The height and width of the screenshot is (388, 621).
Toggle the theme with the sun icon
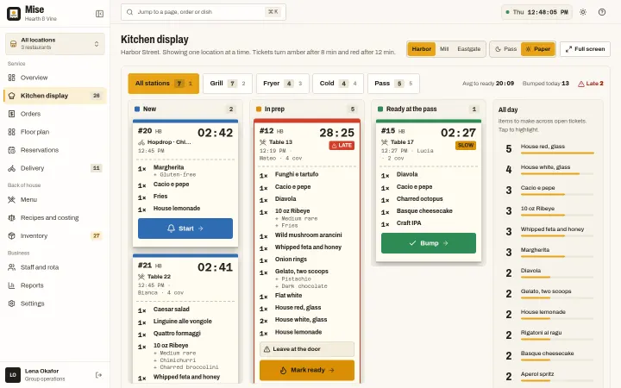pyautogui.click(x=582, y=12)
